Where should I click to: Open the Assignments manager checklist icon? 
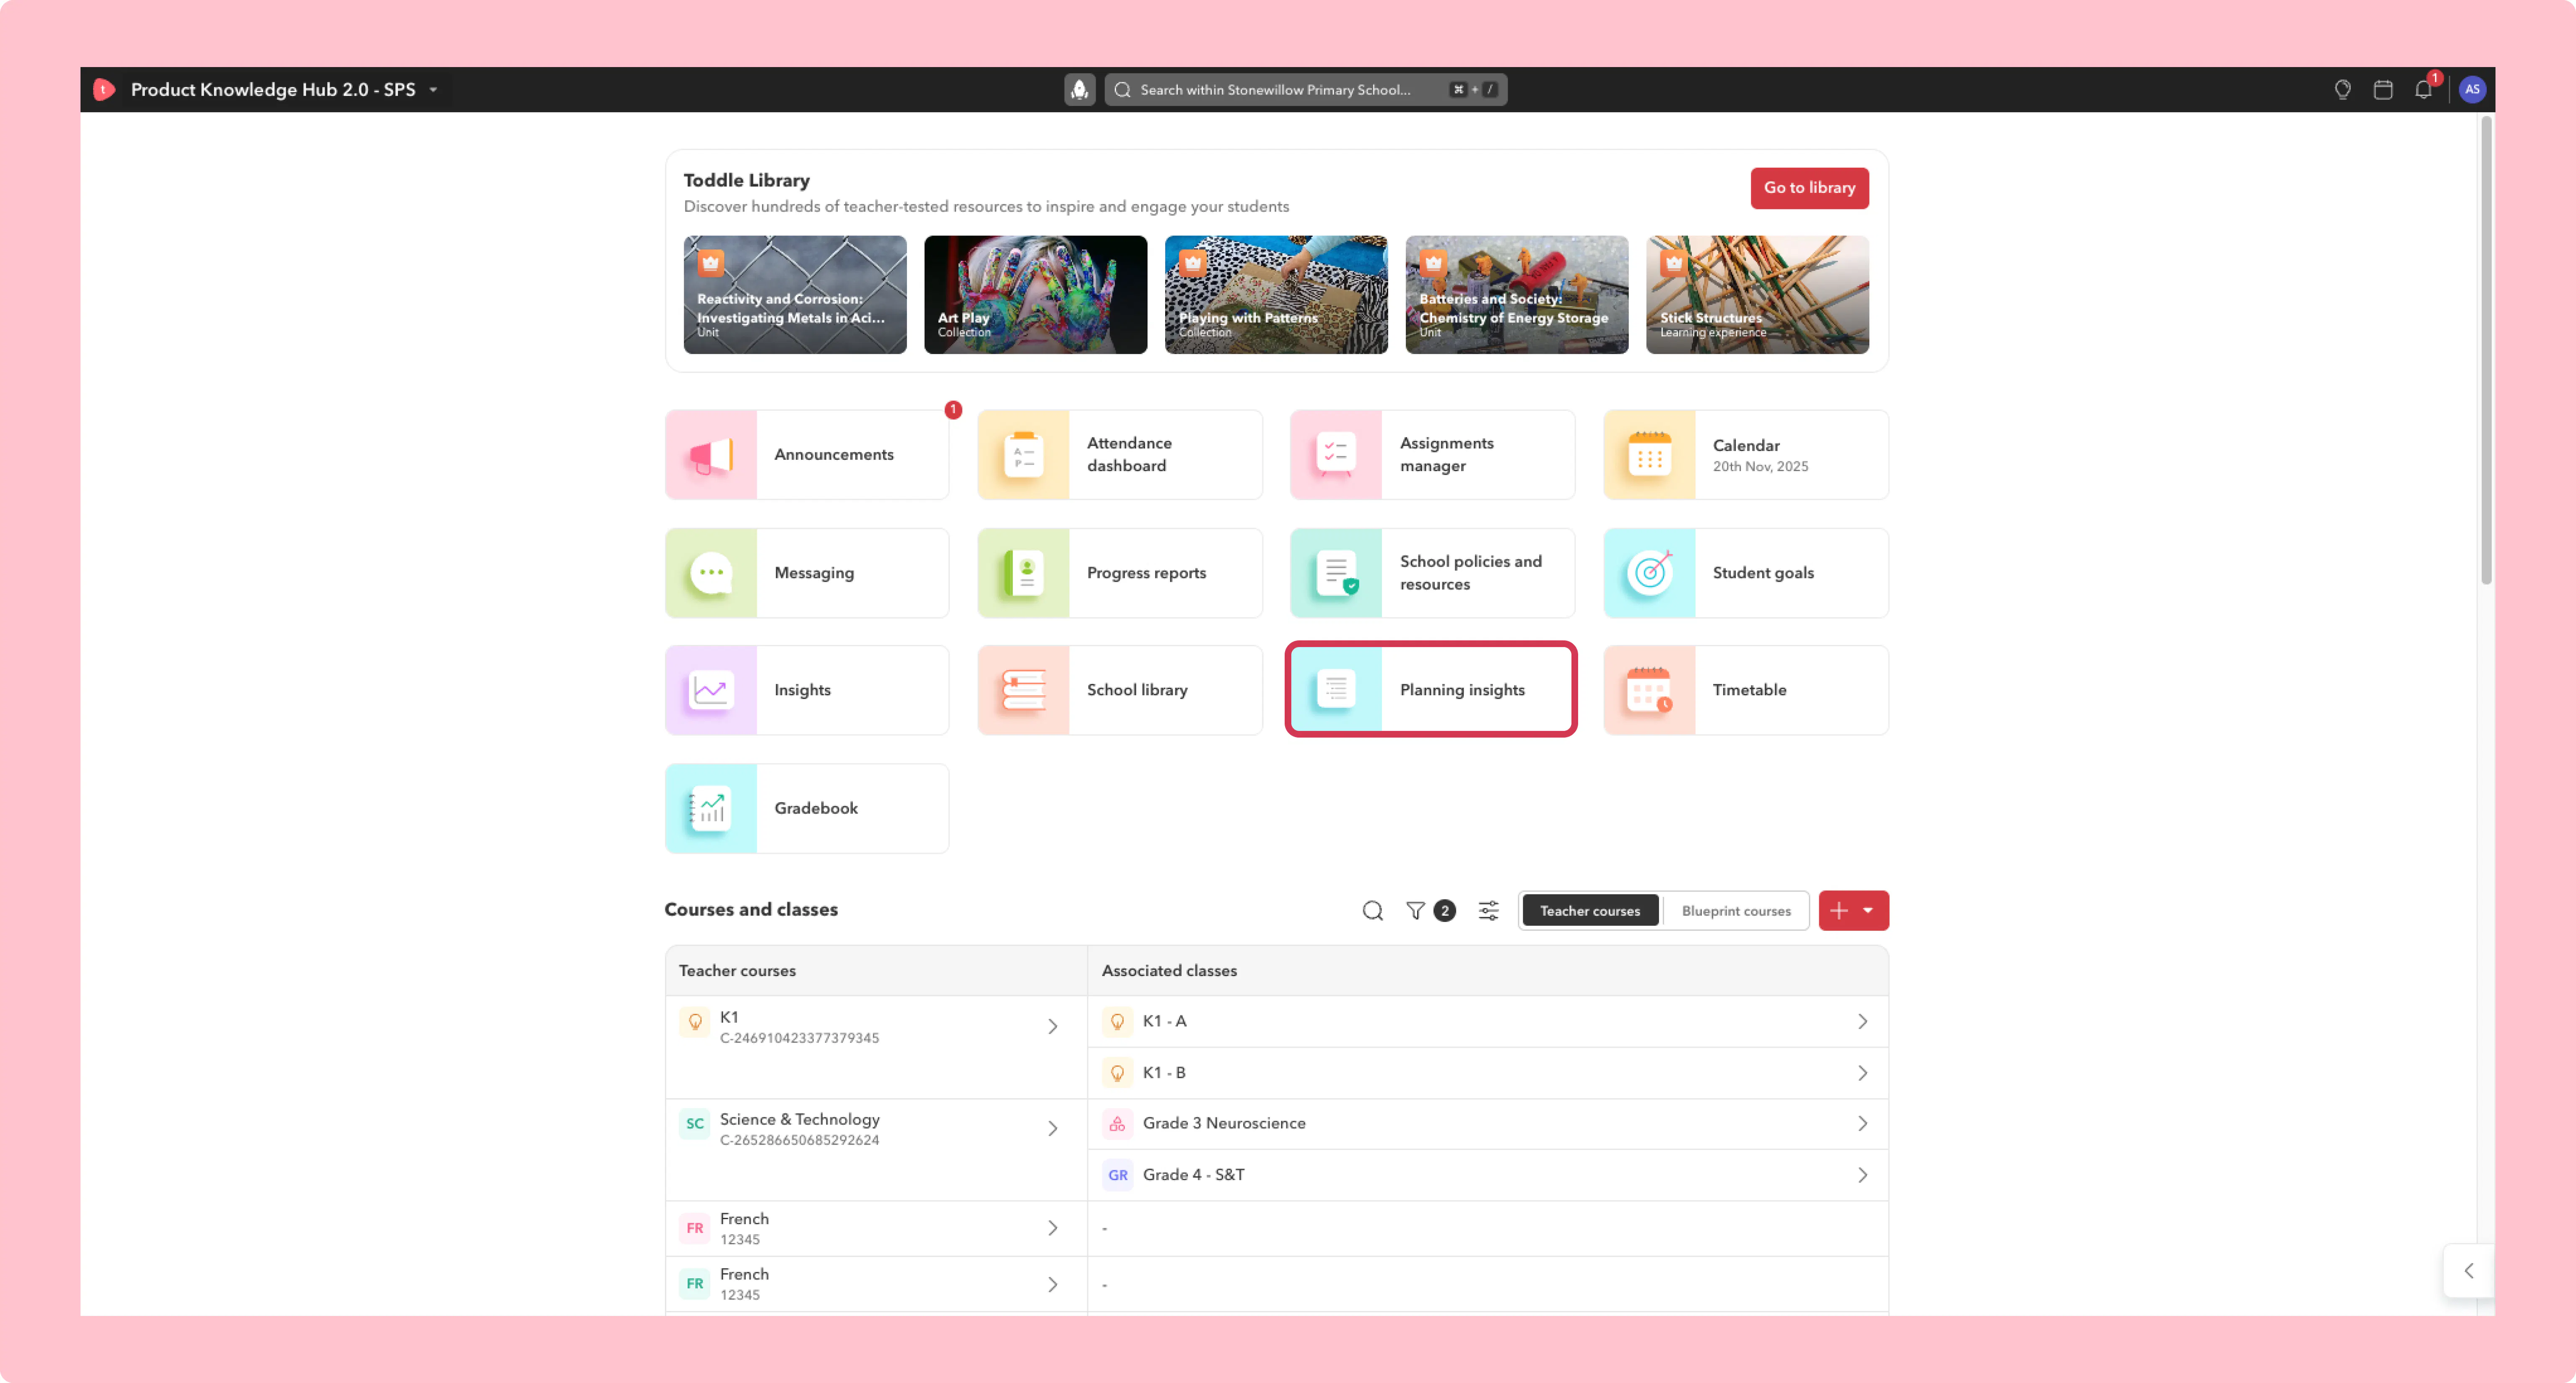(1336, 456)
